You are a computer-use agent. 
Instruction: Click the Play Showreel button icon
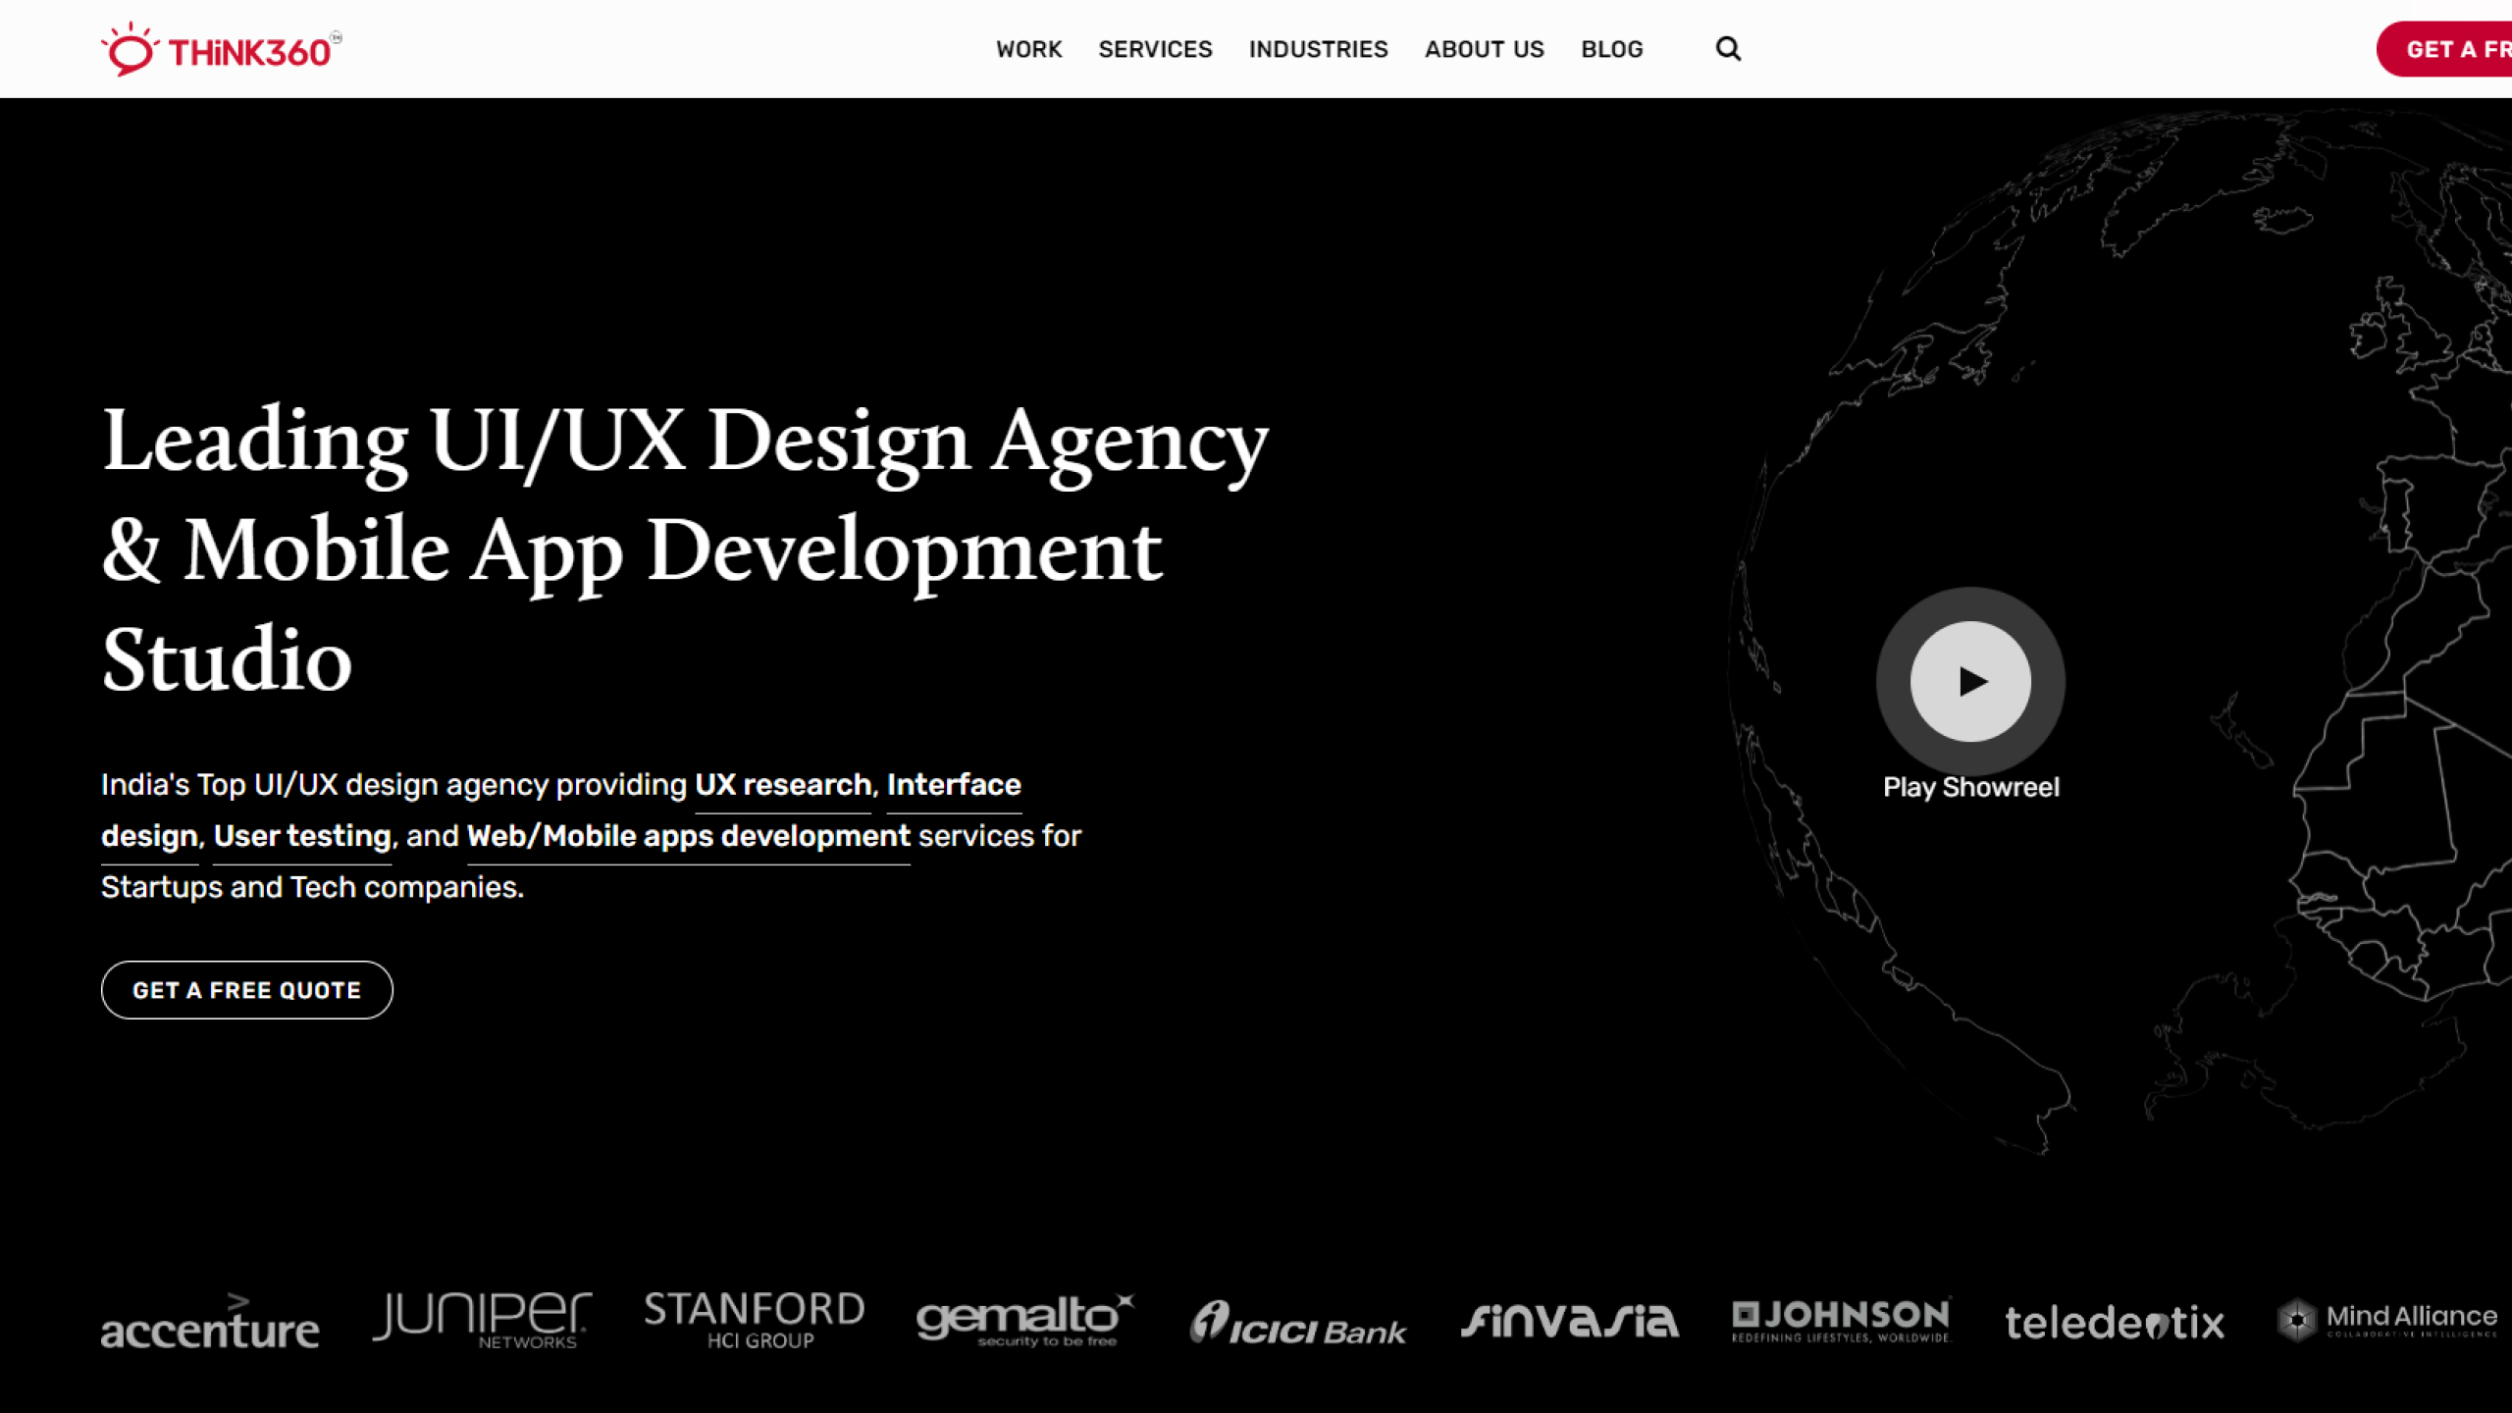click(1972, 680)
